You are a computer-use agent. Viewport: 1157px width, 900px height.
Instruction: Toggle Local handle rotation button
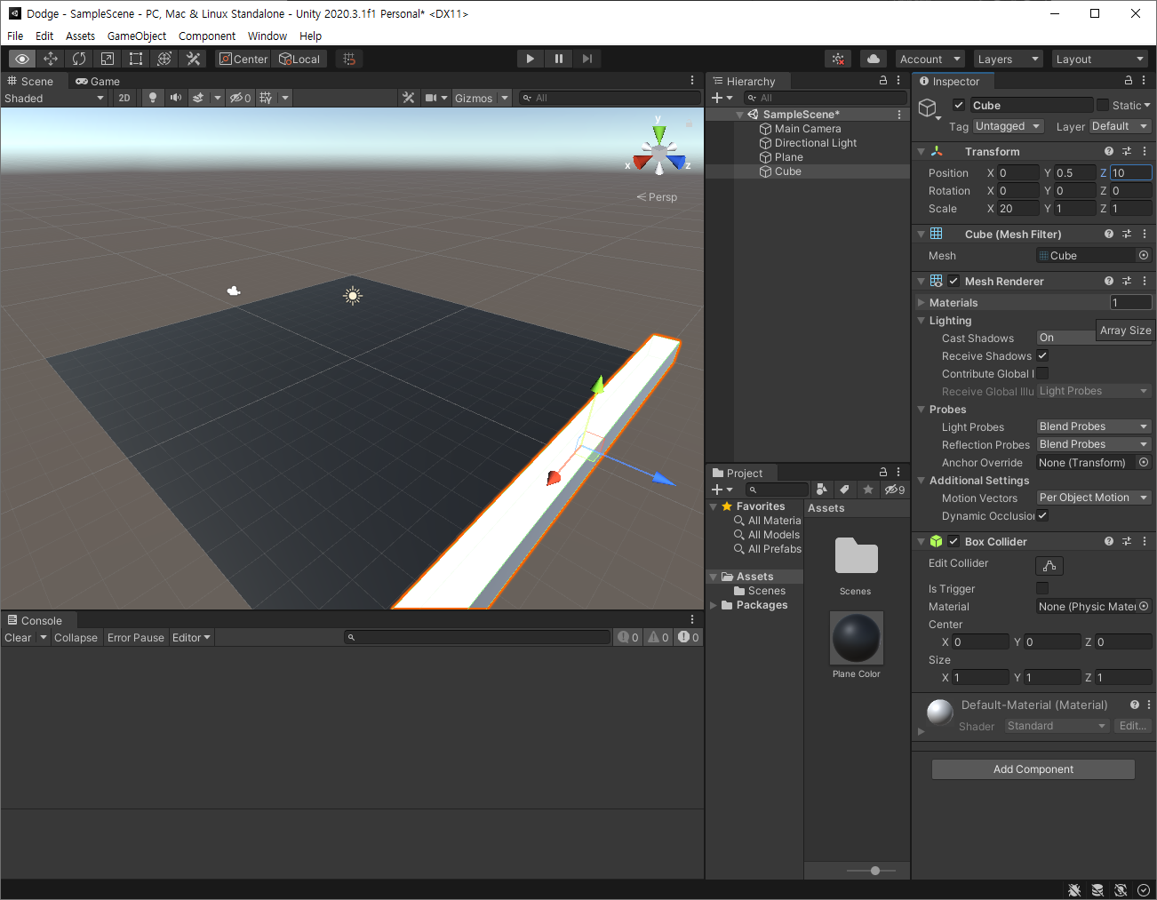click(299, 59)
